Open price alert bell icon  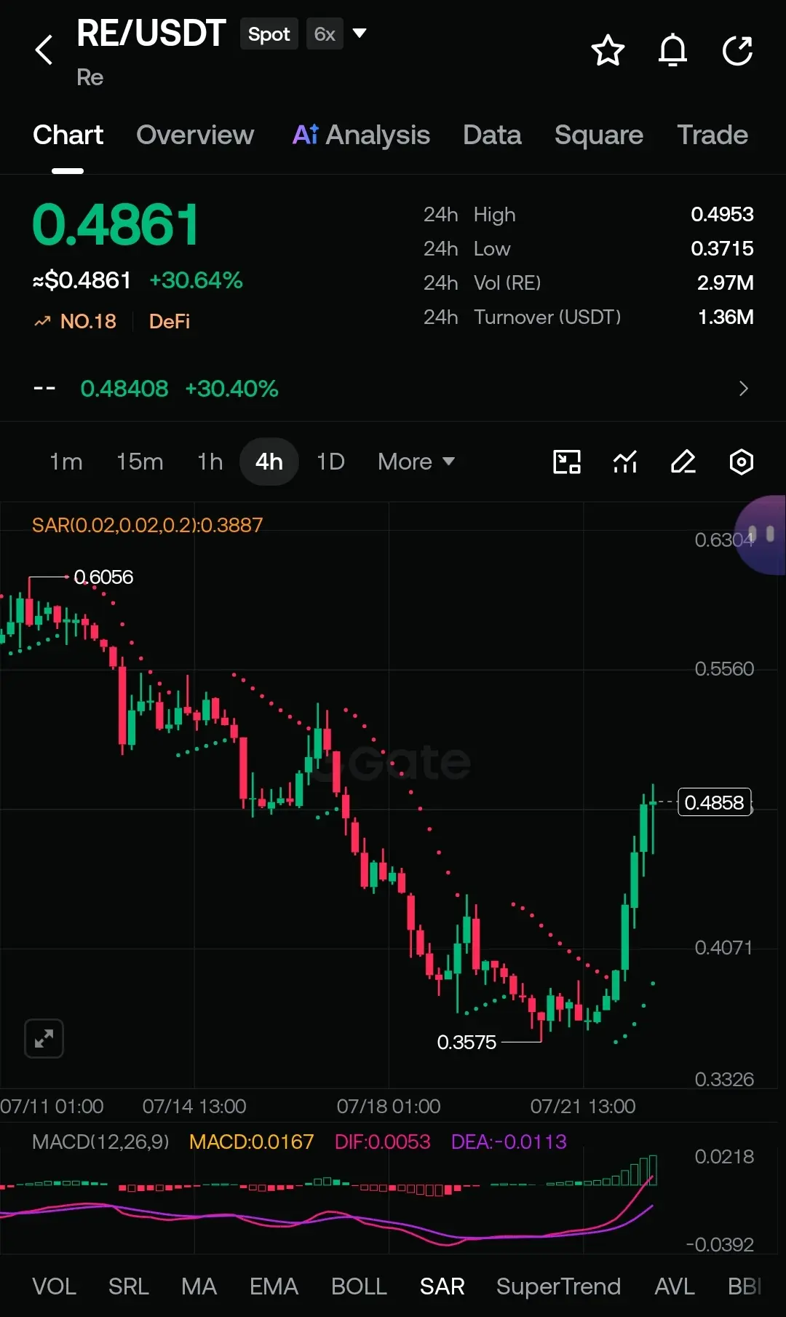click(672, 50)
